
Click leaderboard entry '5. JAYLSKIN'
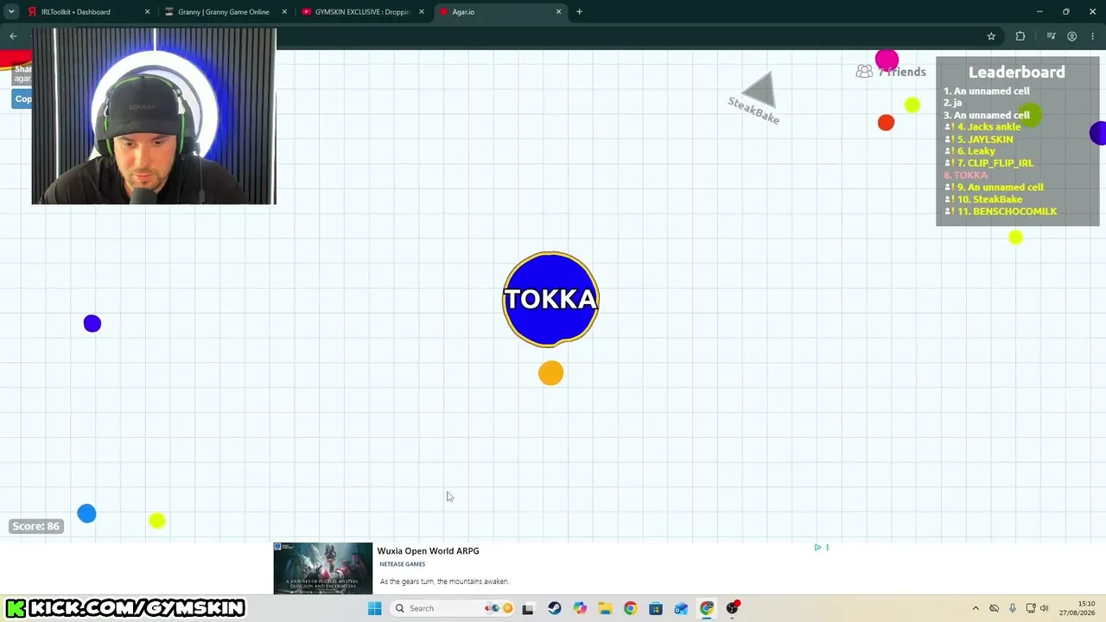[985, 139]
